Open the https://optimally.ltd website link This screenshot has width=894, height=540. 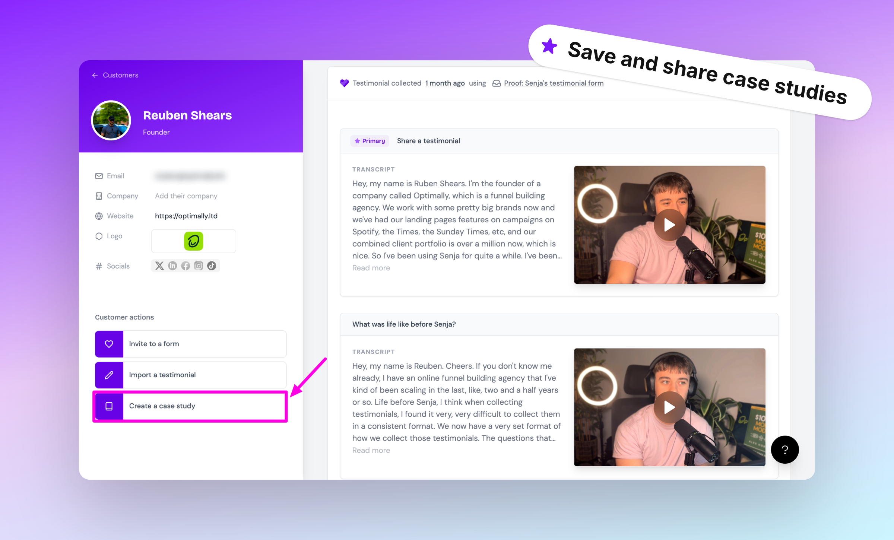coord(186,216)
